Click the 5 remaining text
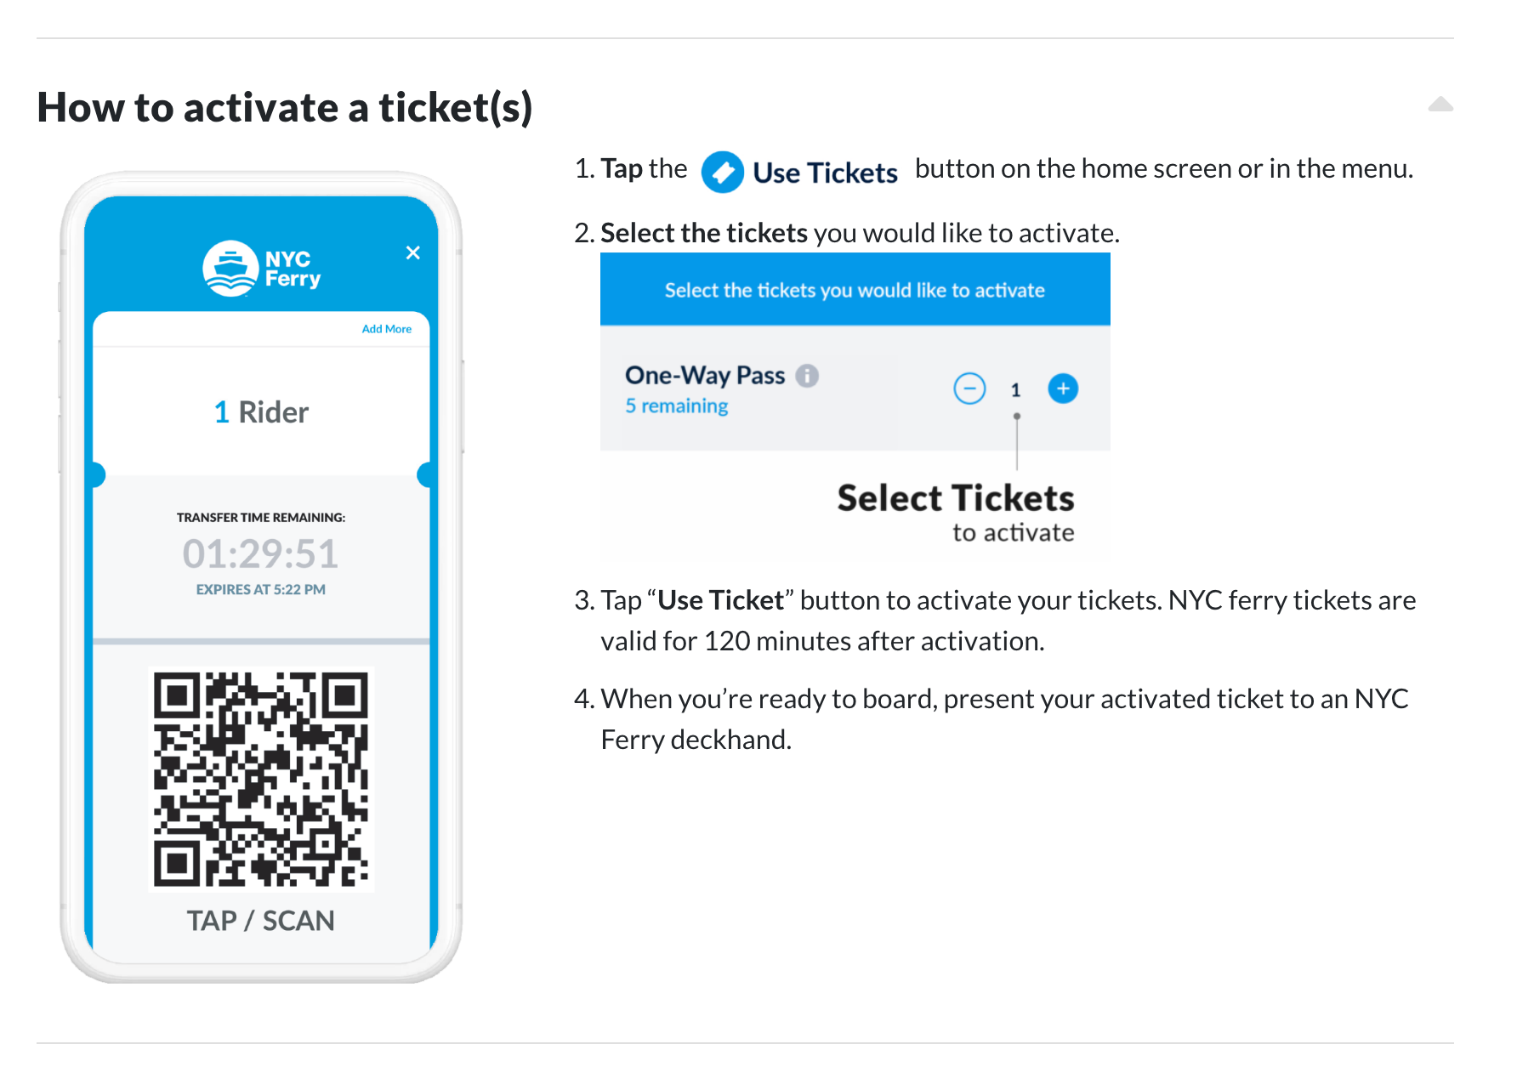 (x=677, y=406)
